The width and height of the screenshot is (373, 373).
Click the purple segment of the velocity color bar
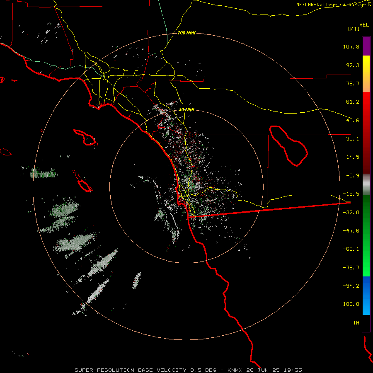366,46
